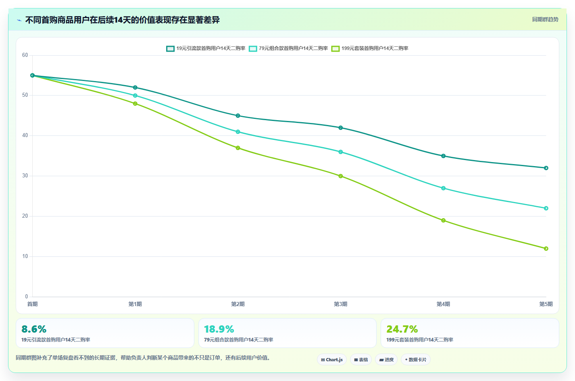Click the 30 y-axis value
This screenshot has width=575, height=381.
tap(25, 176)
